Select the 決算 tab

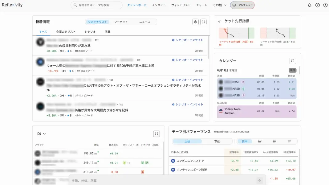coord(108,32)
